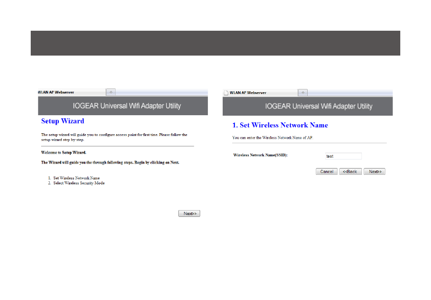Image resolution: width=431 pixels, height=300 pixels.
Task: Select the WLAN AP Webserver tab in right window
Action: (x=260, y=93)
